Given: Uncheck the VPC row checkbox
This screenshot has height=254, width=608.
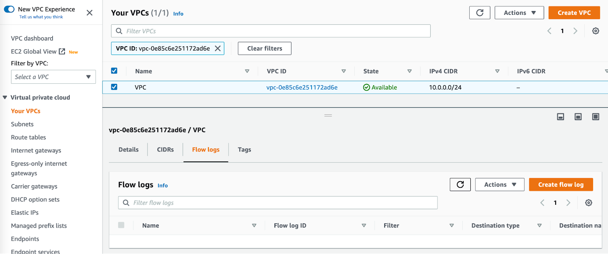Looking at the screenshot, I should [x=114, y=87].
